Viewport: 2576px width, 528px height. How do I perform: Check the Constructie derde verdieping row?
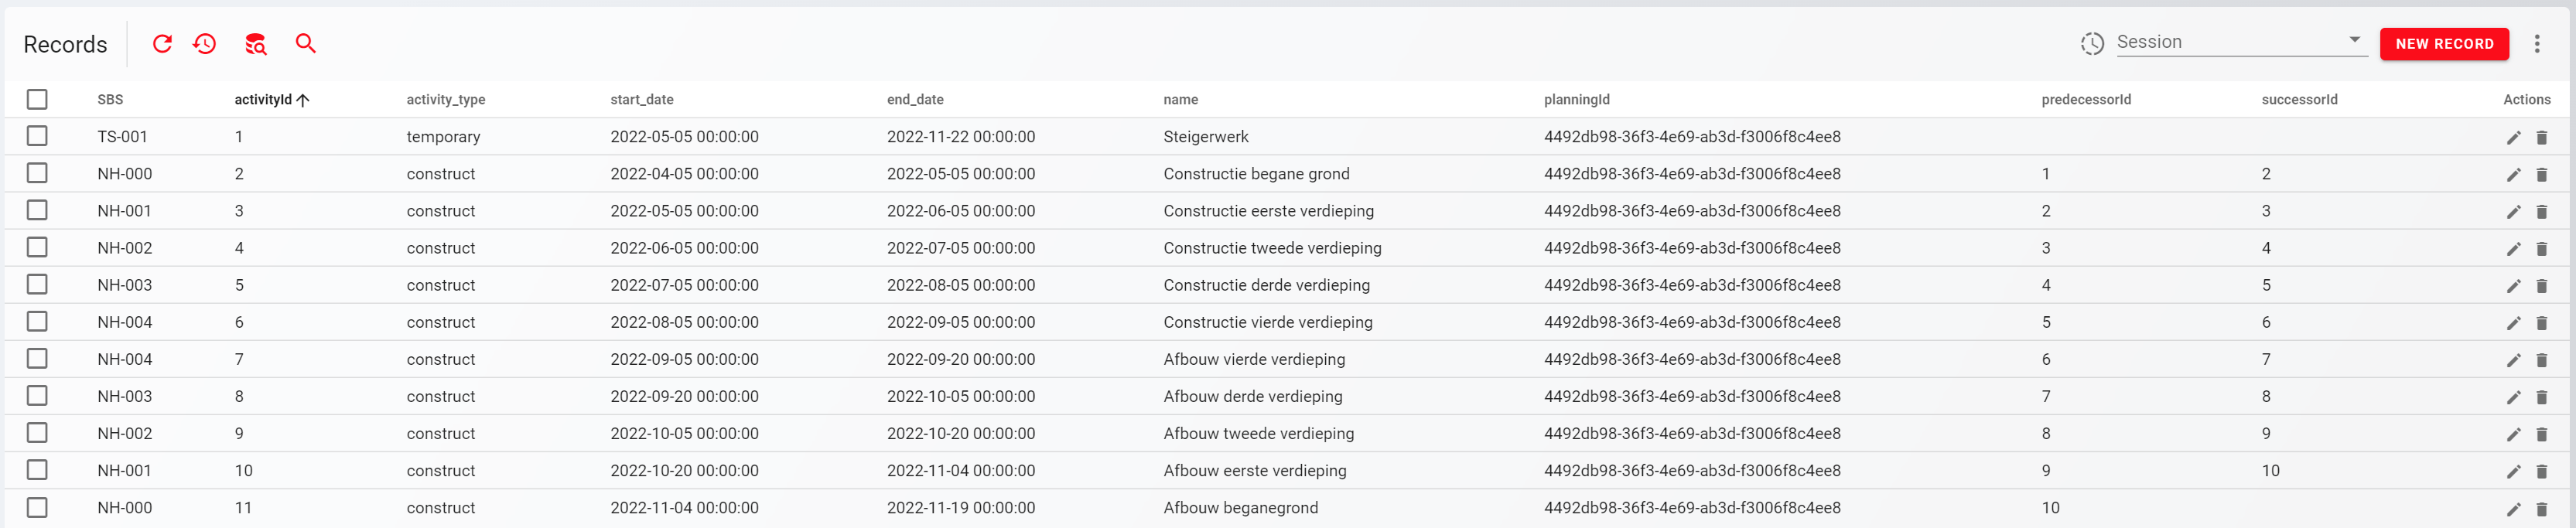[x=37, y=285]
